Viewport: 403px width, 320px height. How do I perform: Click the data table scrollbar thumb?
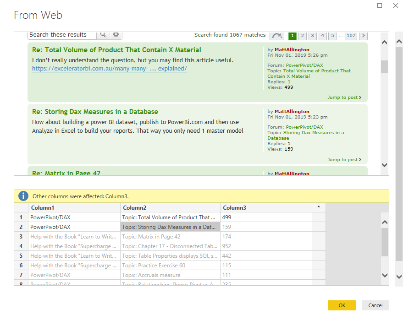coord(385,242)
